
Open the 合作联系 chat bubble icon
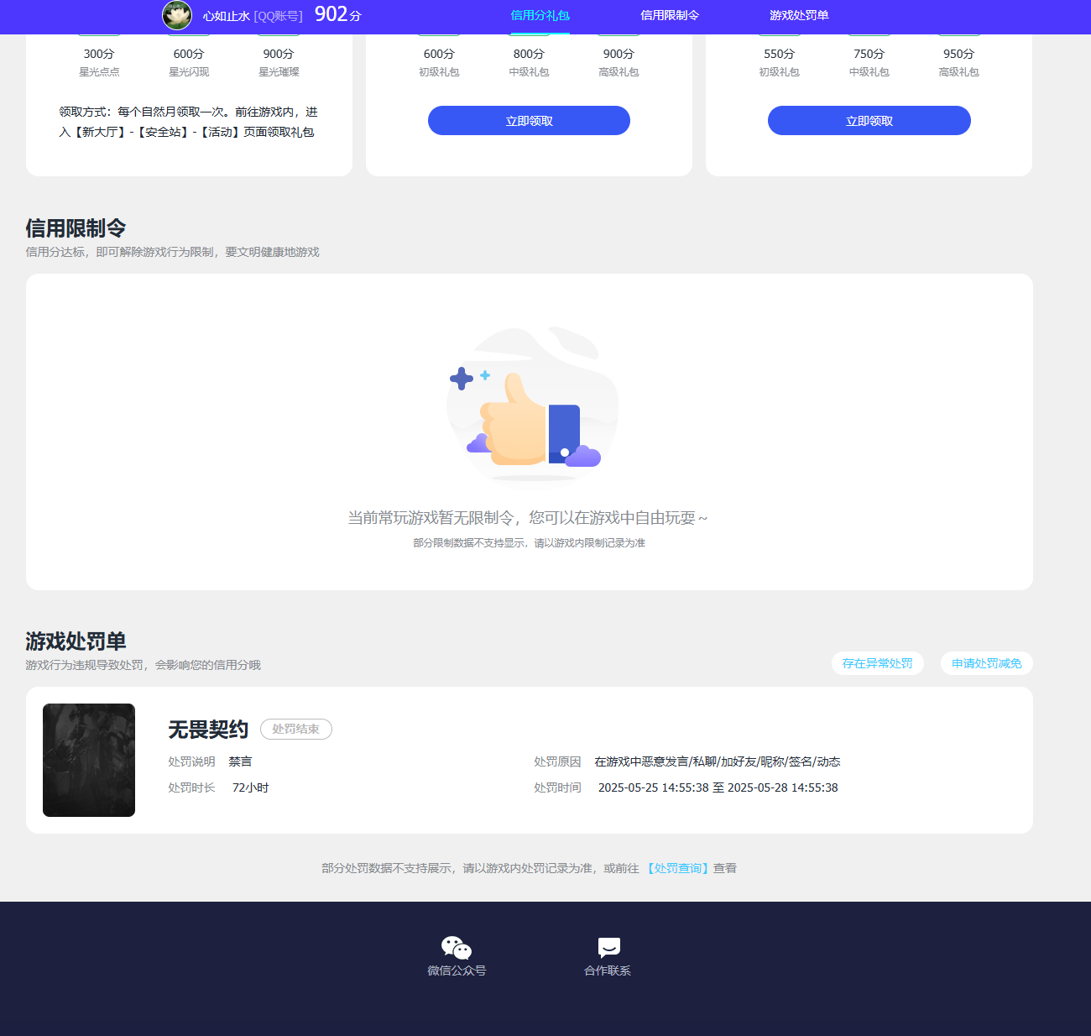click(x=608, y=948)
